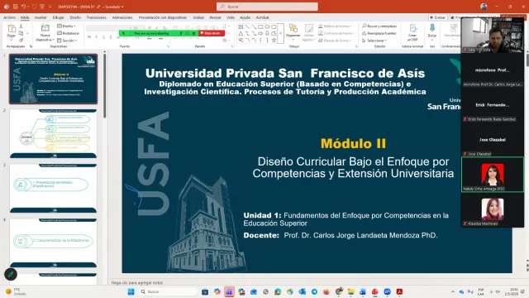Select slide 4 Características de la Plataforma thumbnail
Viewport: 529px width, 298px height.
tap(53, 243)
